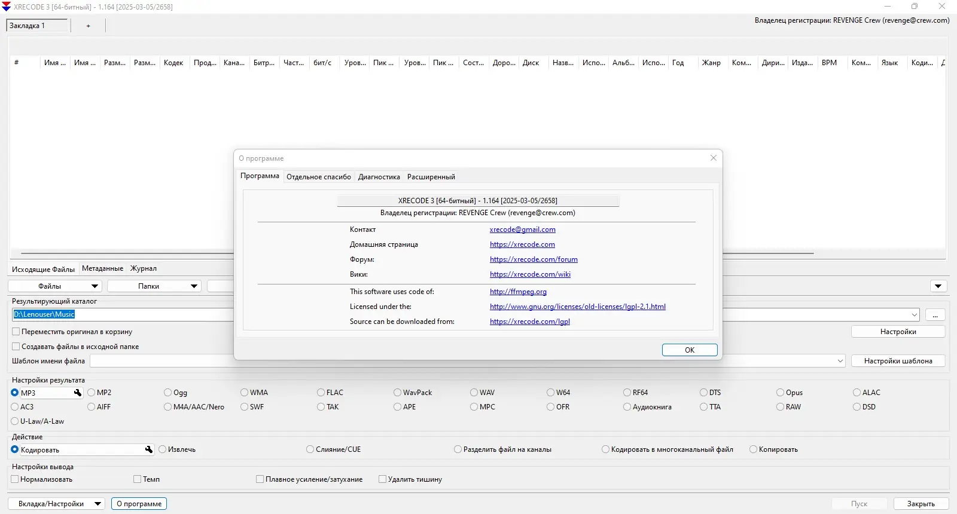Open the Метаданные tab

102,268
